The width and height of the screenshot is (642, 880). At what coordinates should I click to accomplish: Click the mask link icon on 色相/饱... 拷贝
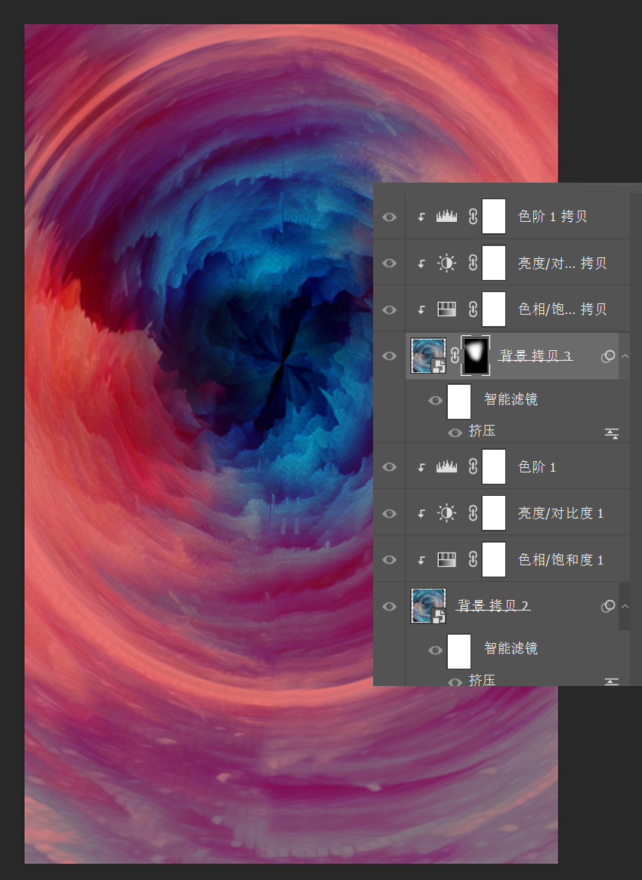coord(473,309)
